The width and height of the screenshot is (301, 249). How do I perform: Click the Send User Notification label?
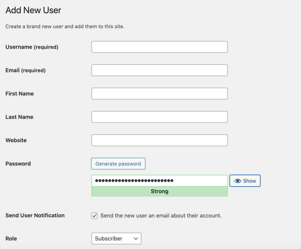coord(35,216)
